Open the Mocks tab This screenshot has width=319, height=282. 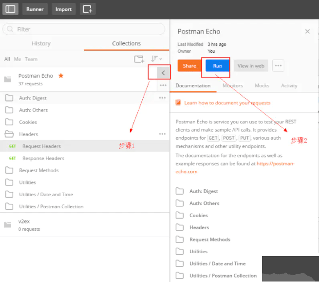tap(262, 86)
